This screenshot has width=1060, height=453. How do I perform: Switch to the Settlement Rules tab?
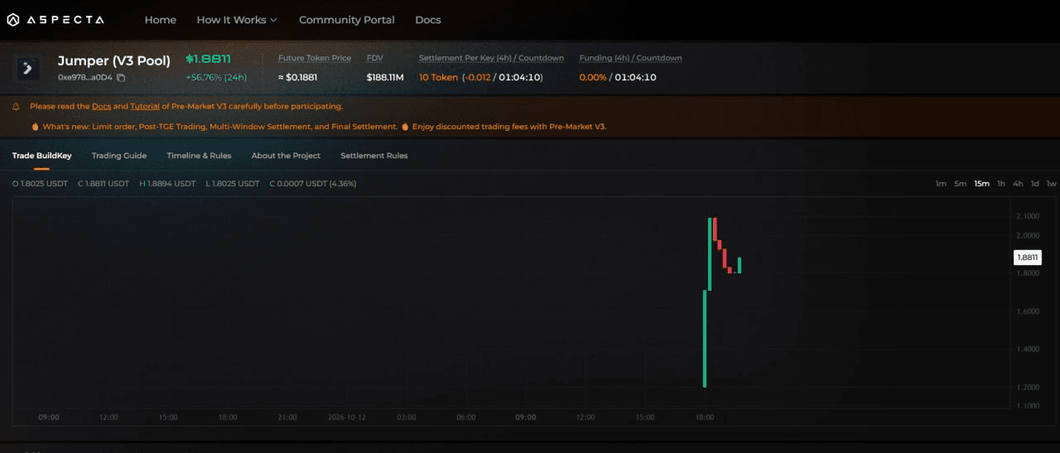374,156
